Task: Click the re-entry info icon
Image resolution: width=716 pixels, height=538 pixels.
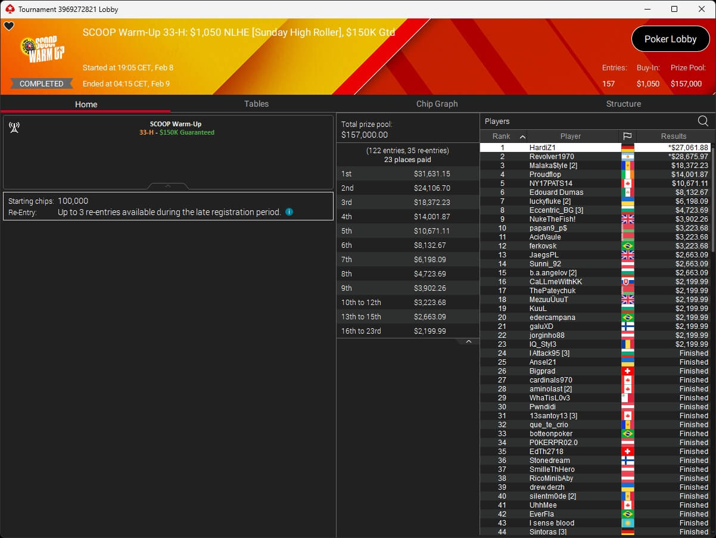Action: pyautogui.click(x=289, y=212)
